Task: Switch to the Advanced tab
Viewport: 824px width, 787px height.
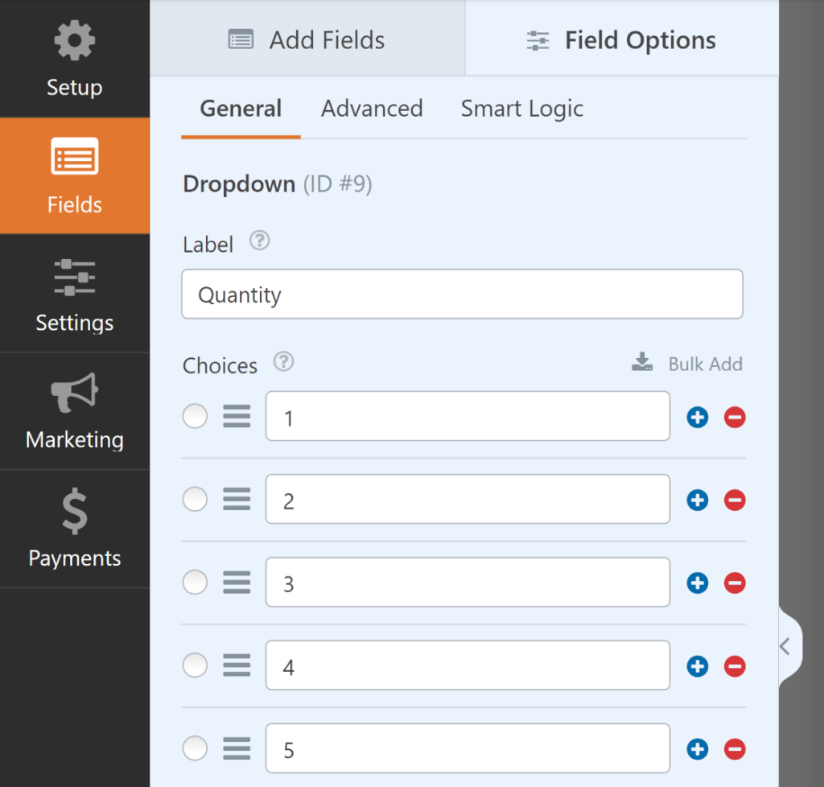Action: tap(372, 109)
